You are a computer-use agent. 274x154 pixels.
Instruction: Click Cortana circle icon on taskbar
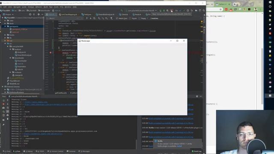pyautogui.click(x=270, y=6)
